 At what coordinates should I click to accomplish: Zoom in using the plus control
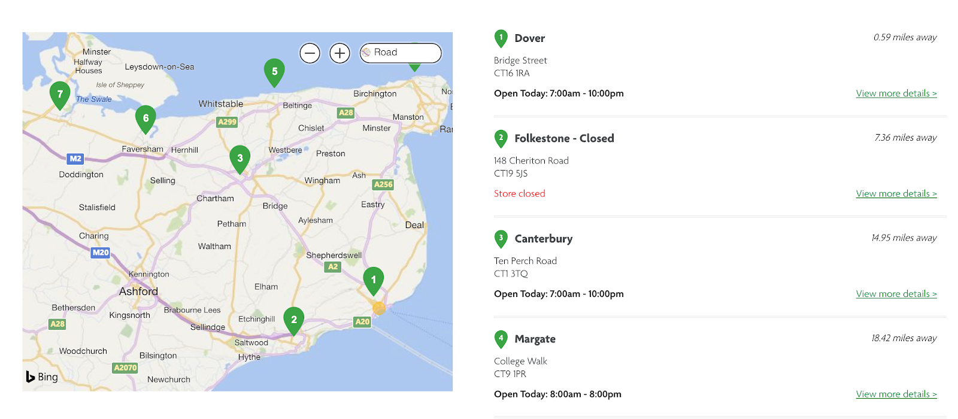click(x=339, y=53)
